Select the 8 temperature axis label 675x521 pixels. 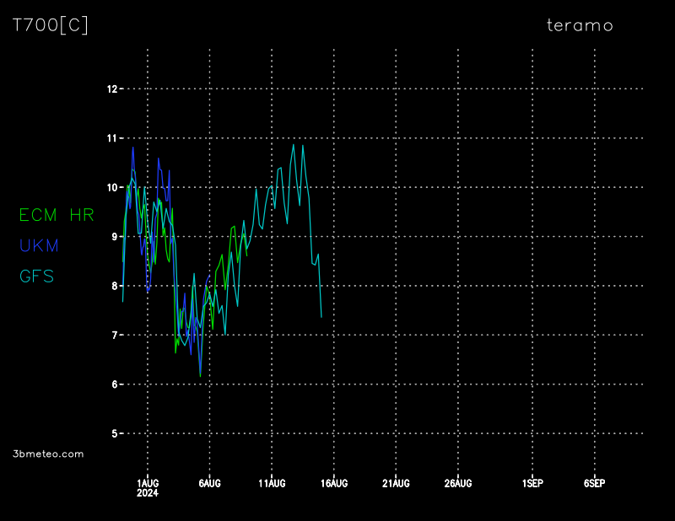point(115,286)
